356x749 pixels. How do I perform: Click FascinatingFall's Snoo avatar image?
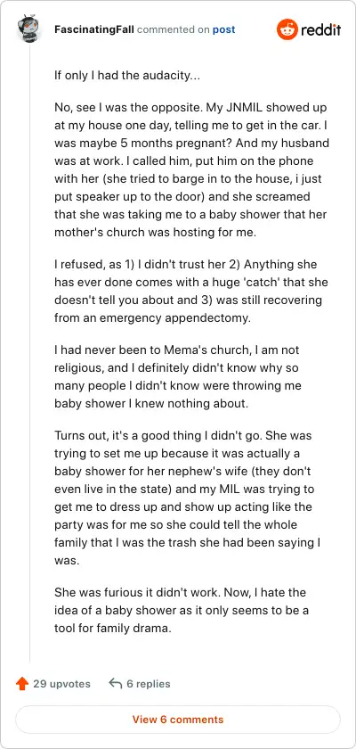(29, 29)
